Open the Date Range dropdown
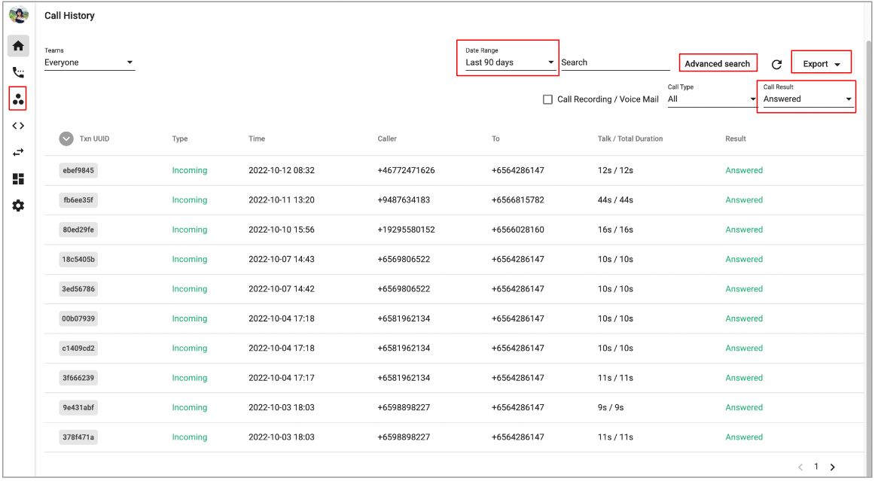 click(509, 62)
